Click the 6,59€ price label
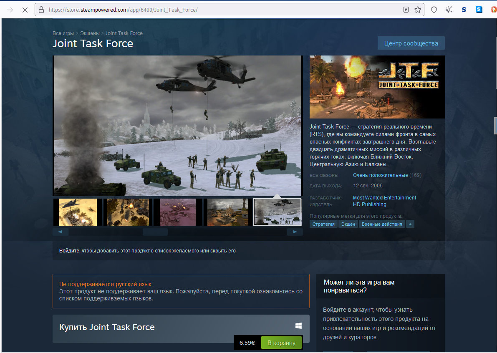This screenshot has width=497, height=353. tap(247, 343)
